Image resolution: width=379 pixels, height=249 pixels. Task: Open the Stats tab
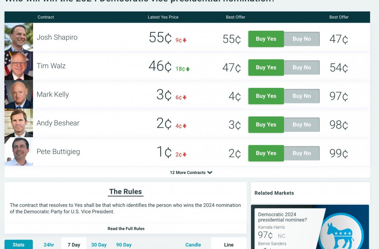click(x=19, y=245)
